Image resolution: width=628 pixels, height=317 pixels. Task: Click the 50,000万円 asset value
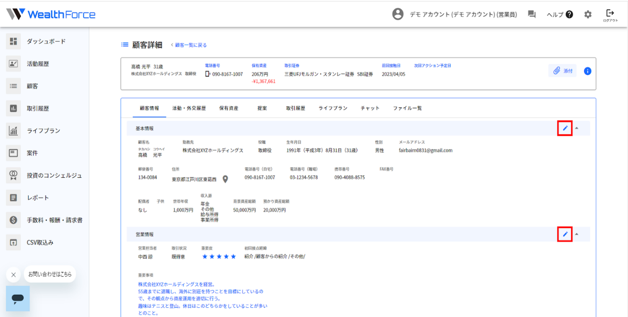(x=244, y=210)
